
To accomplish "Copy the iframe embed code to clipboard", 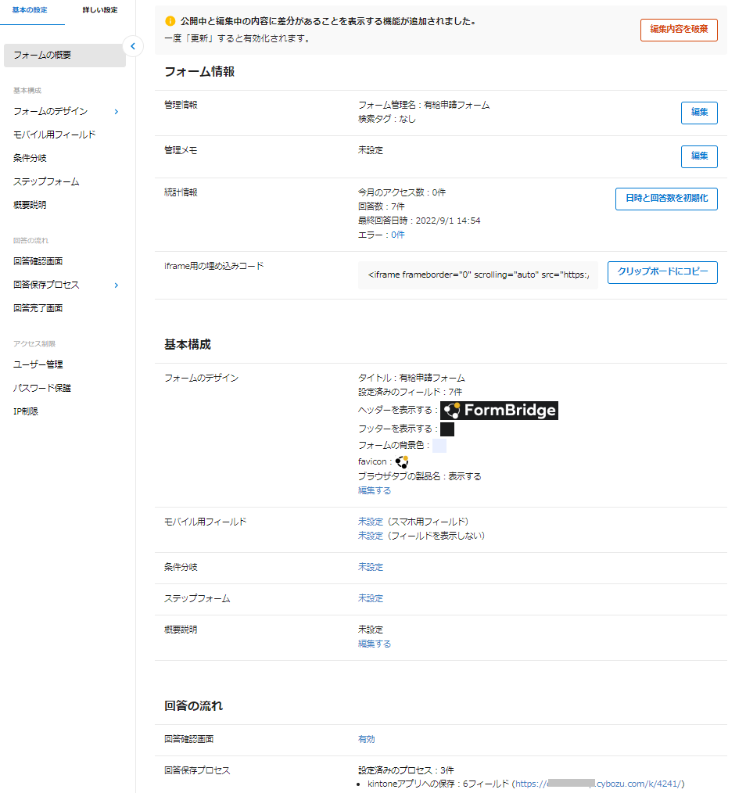I will tap(662, 272).
